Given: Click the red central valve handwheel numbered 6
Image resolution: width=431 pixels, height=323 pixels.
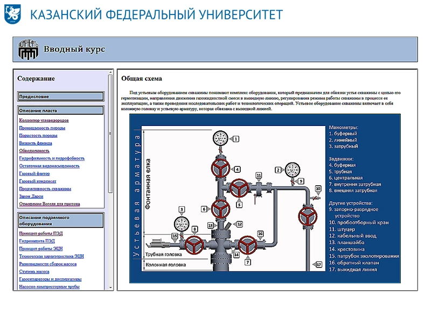Looking at the screenshot, I should point(220,209).
